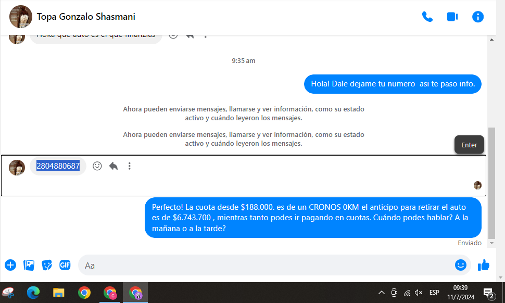Viewport: 505px width, 303px height.
Task: Click the contact name Topa Gonzalo Shasmani
Action: pos(86,17)
